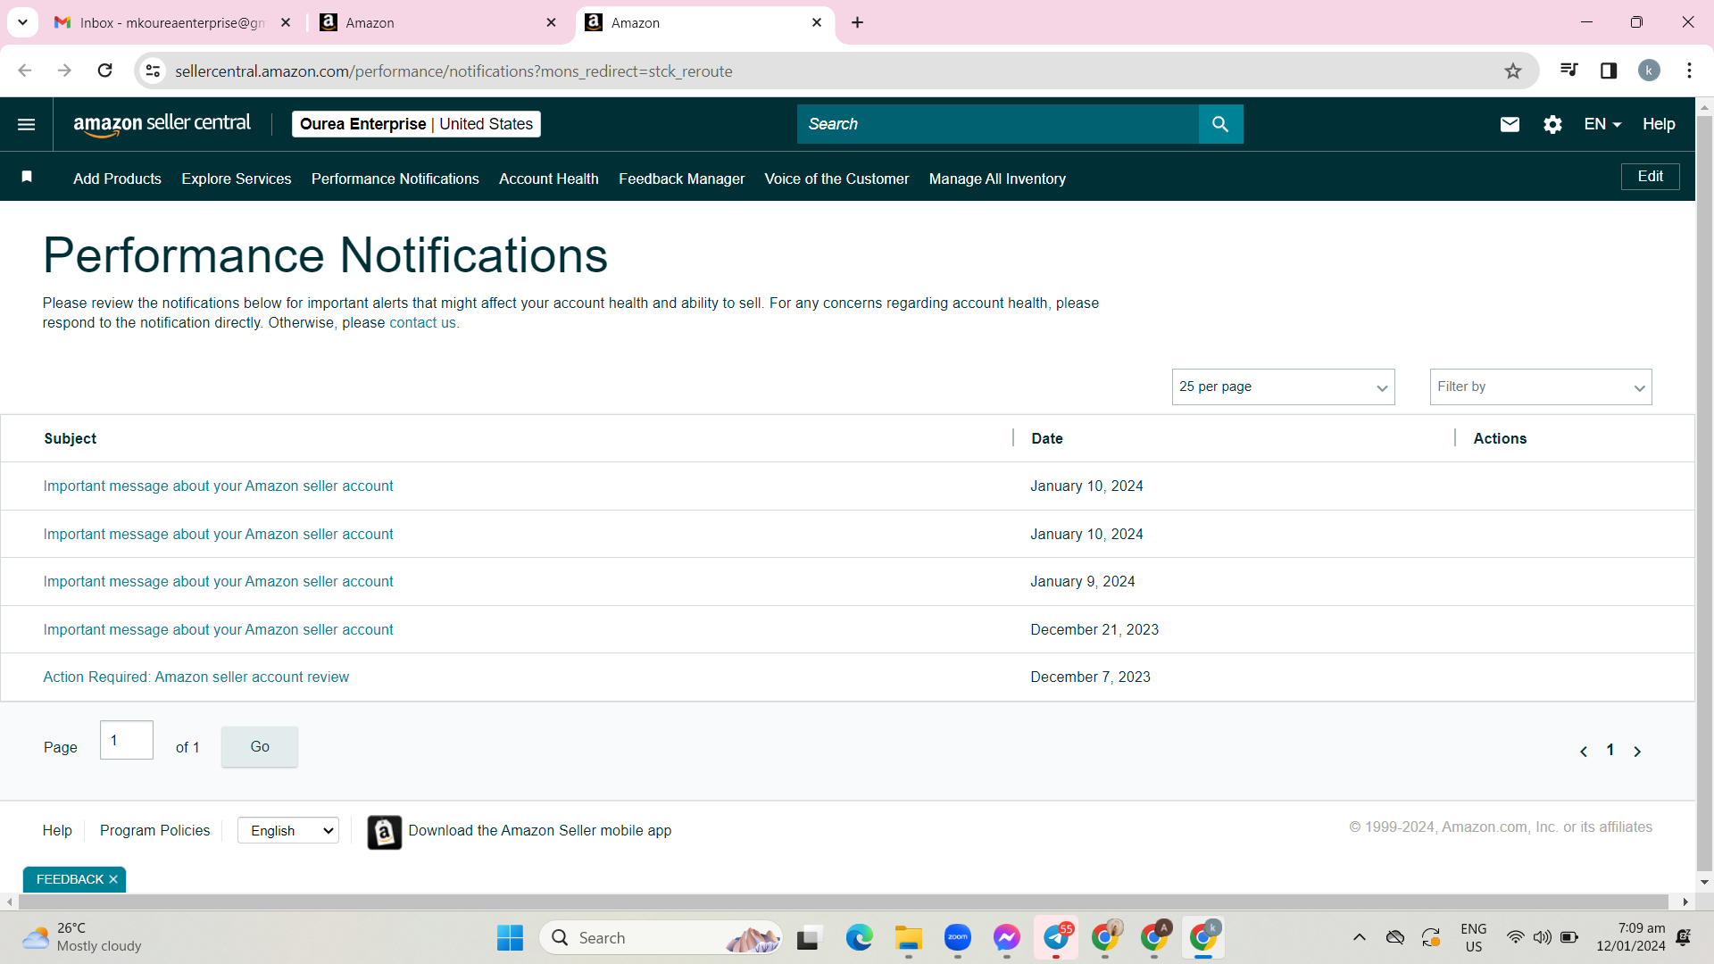
Task: Open the Filter by dropdown
Action: [x=1541, y=386]
